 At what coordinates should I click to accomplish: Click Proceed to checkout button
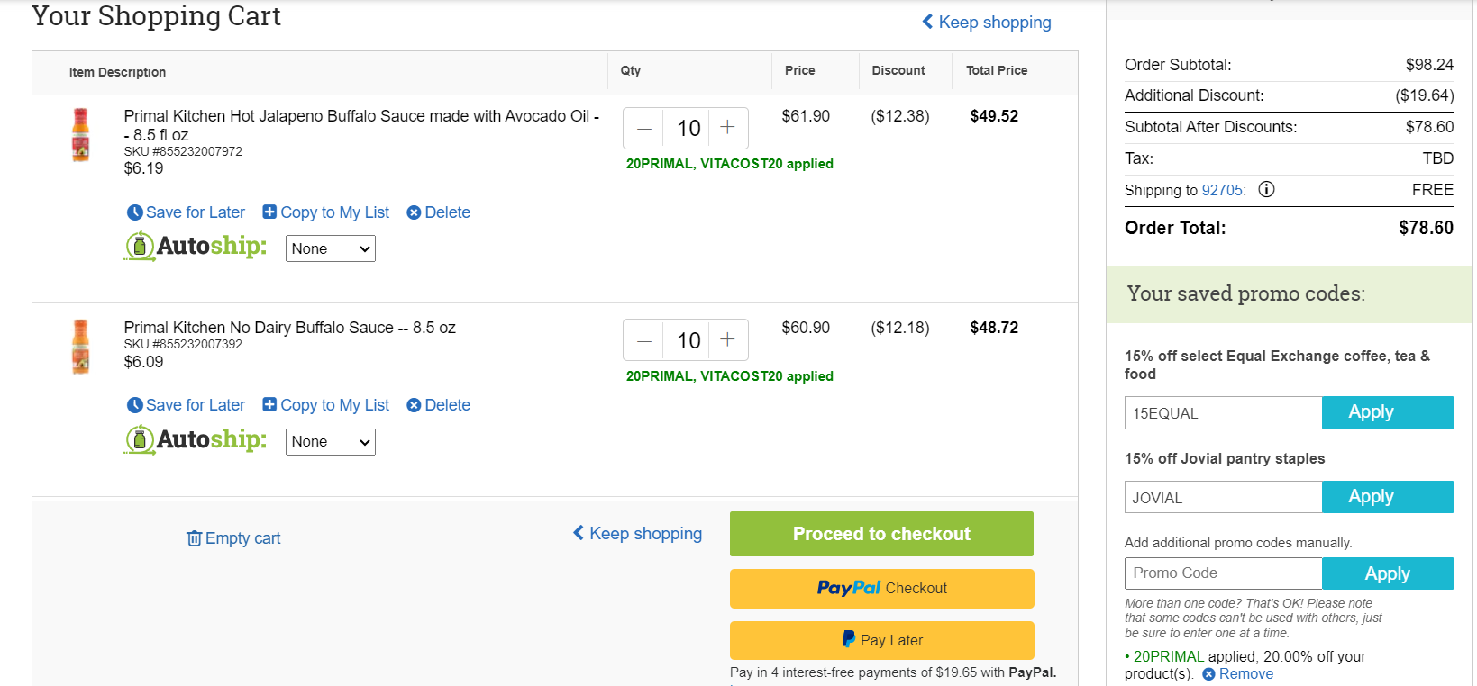(x=881, y=534)
